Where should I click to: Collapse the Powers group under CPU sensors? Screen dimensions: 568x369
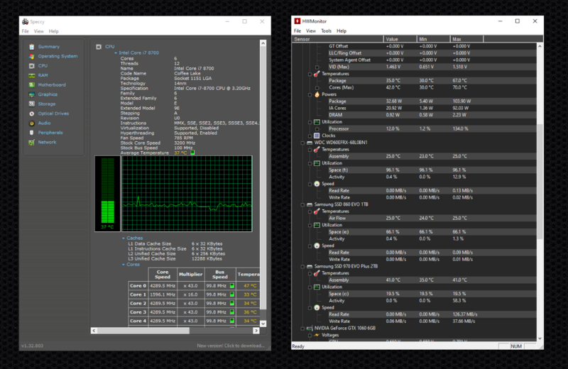click(309, 94)
